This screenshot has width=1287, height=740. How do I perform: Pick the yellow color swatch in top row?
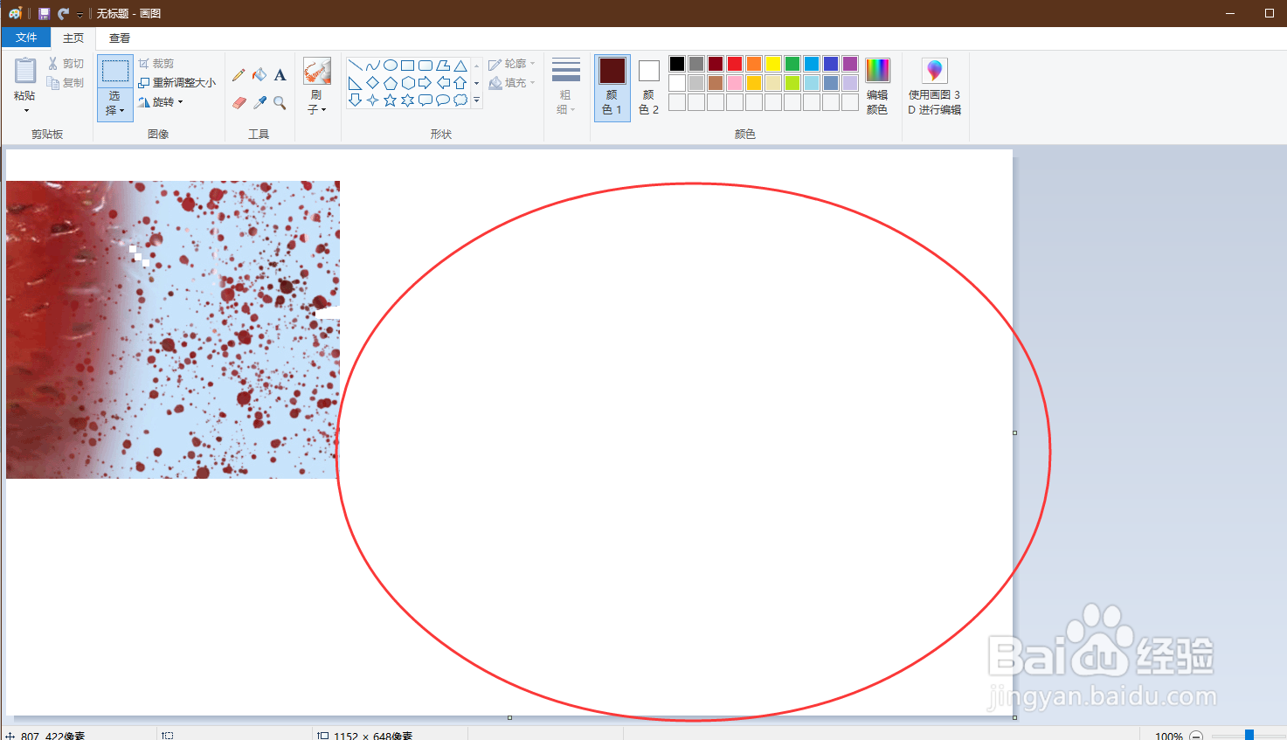(773, 64)
